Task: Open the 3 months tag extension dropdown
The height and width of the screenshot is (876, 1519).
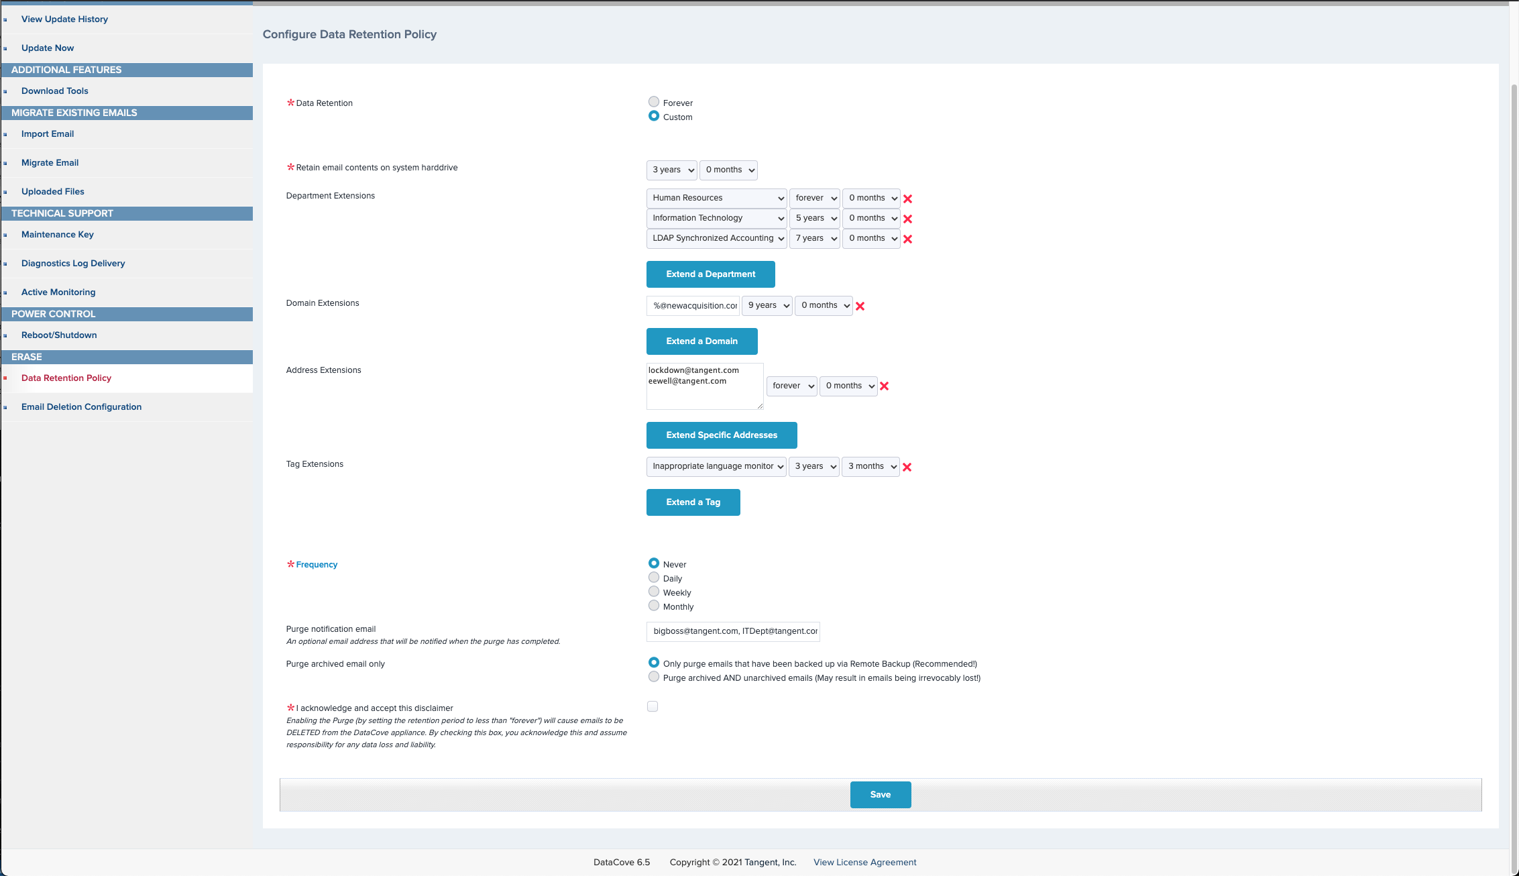Action: click(870, 466)
